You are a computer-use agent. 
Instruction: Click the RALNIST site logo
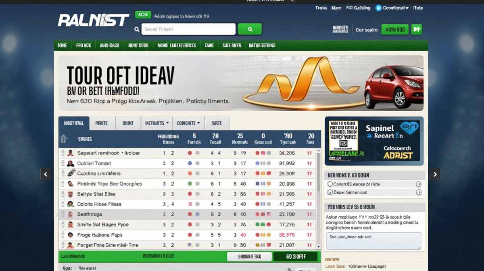point(94,20)
